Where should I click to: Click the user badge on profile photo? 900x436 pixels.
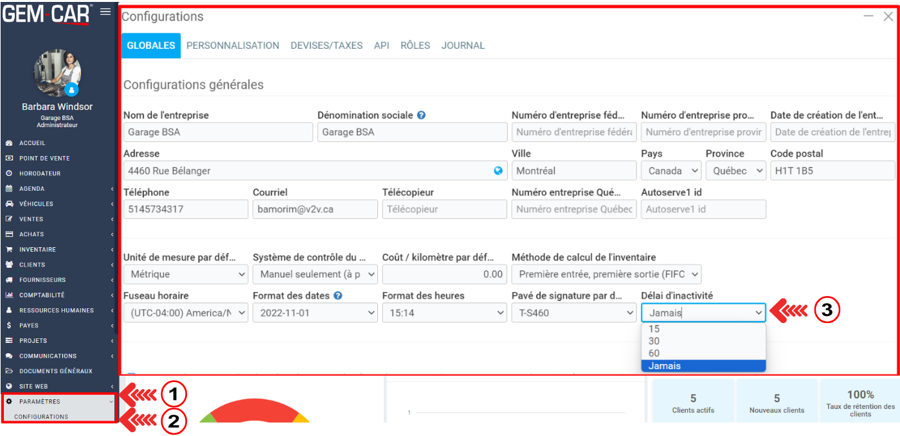click(x=71, y=89)
